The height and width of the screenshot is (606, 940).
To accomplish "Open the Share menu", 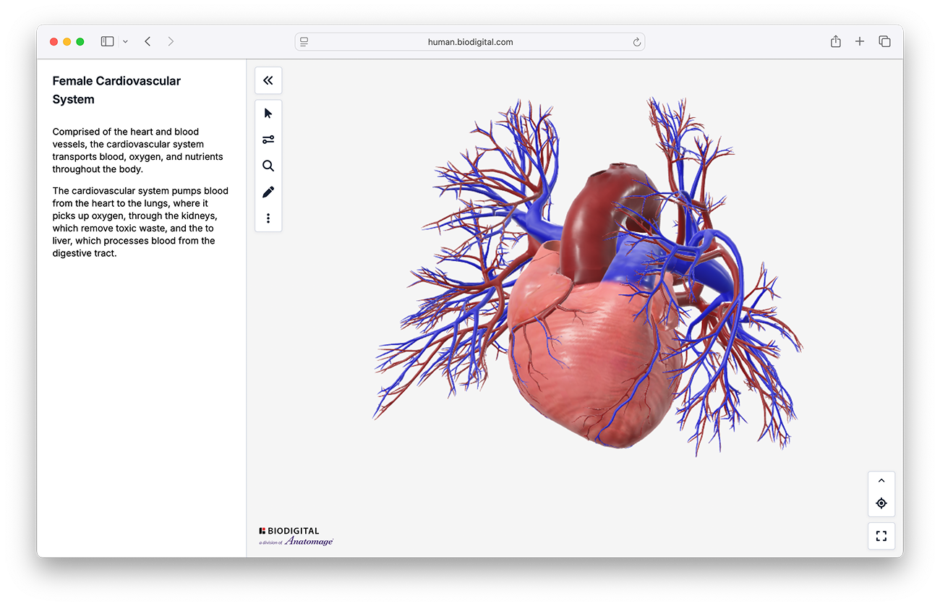I will [836, 42].
